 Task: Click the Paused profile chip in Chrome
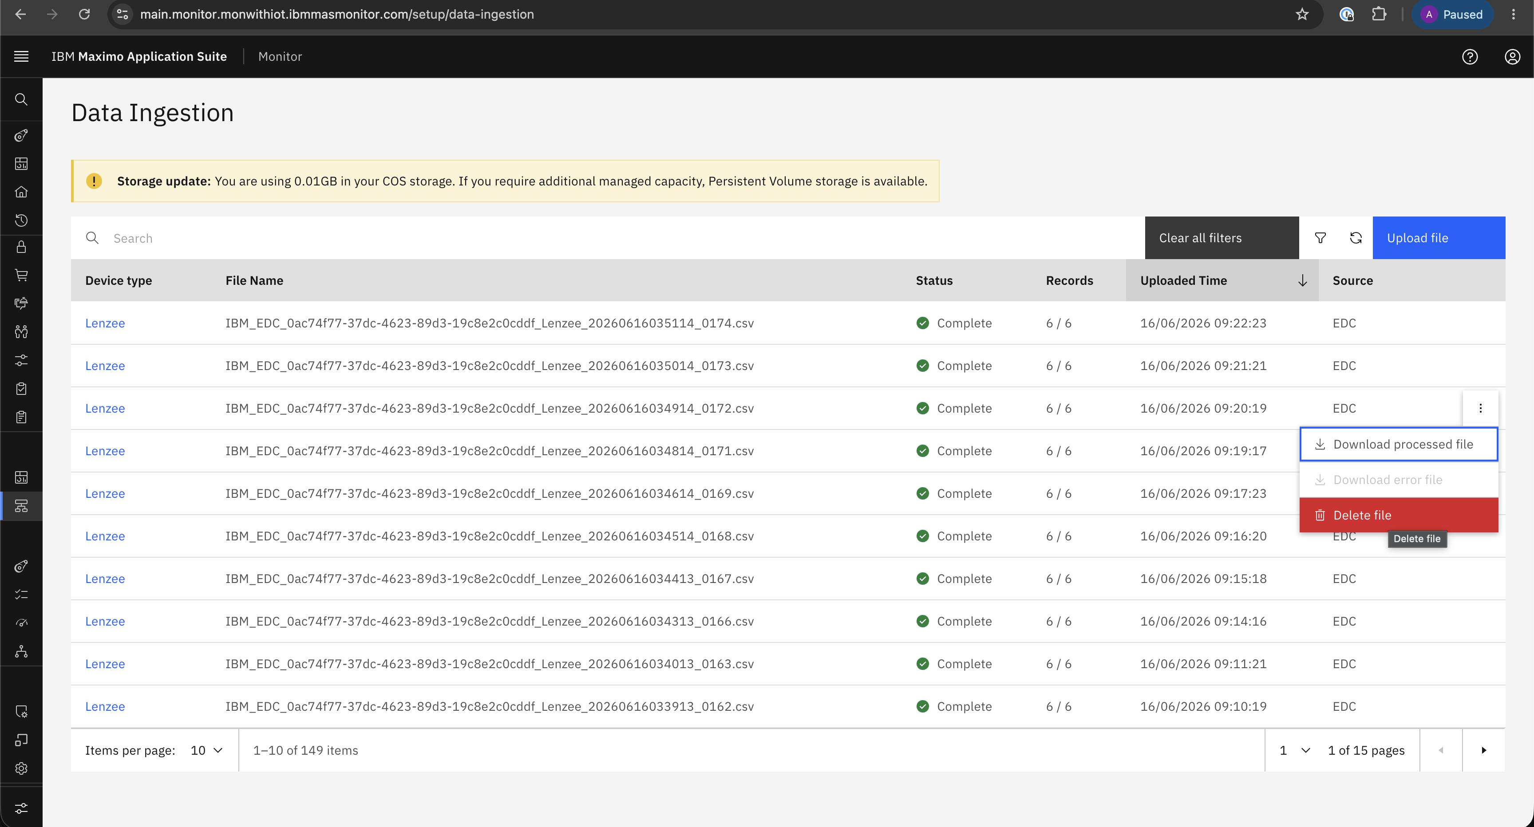click(1452, 14)
